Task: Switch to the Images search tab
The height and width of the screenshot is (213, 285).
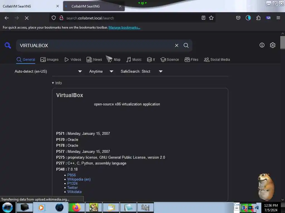Action: [50, 59]
